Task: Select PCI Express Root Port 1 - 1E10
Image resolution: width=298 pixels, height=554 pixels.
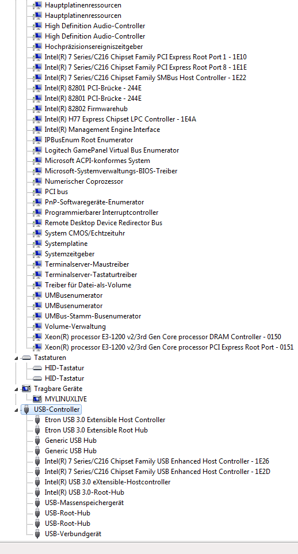Action: [146, 57]
